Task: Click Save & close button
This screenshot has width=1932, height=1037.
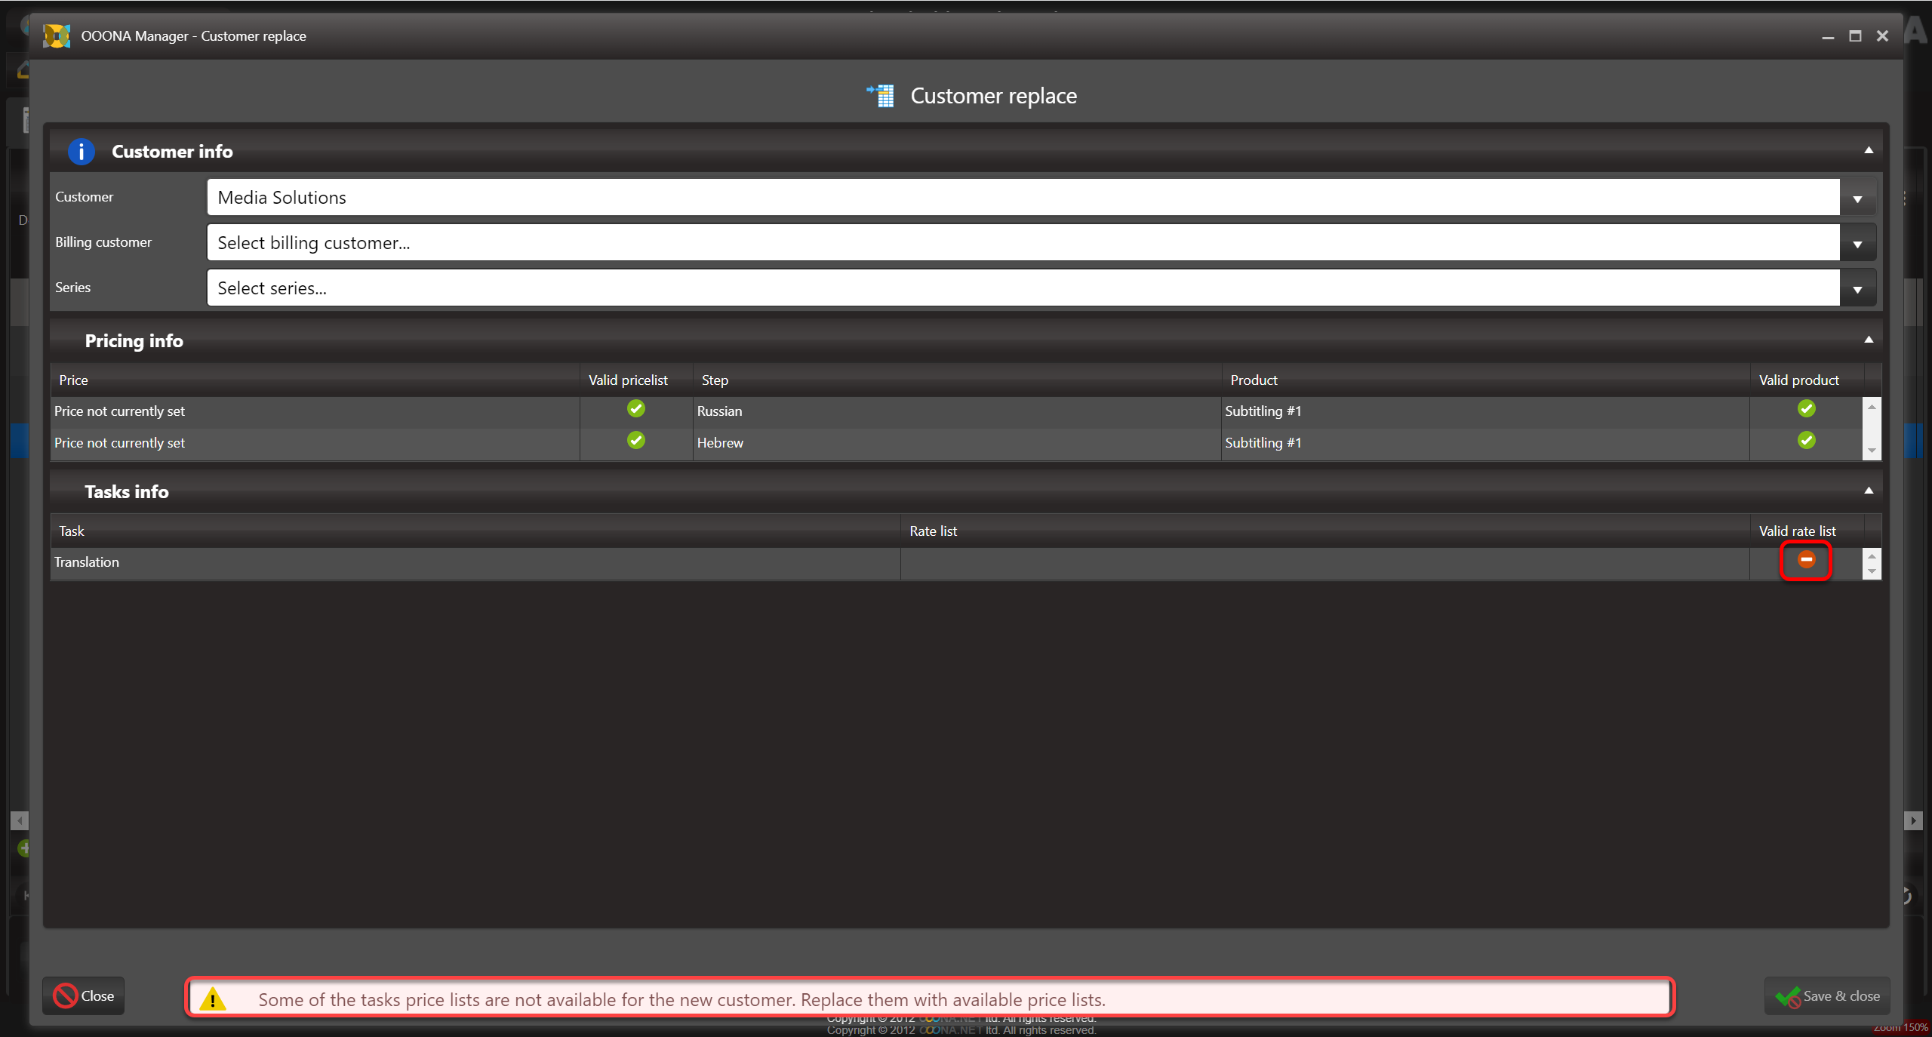Action: [1827, 996]
